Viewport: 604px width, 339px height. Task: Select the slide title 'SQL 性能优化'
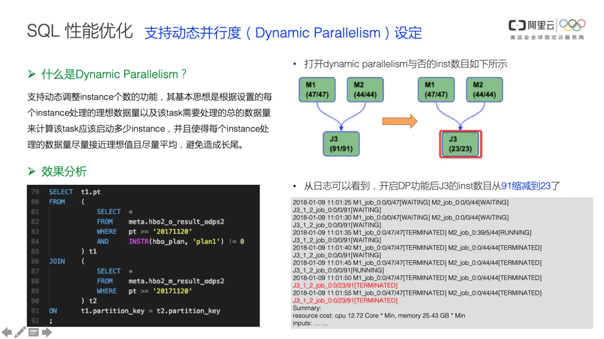pos(80,31)
